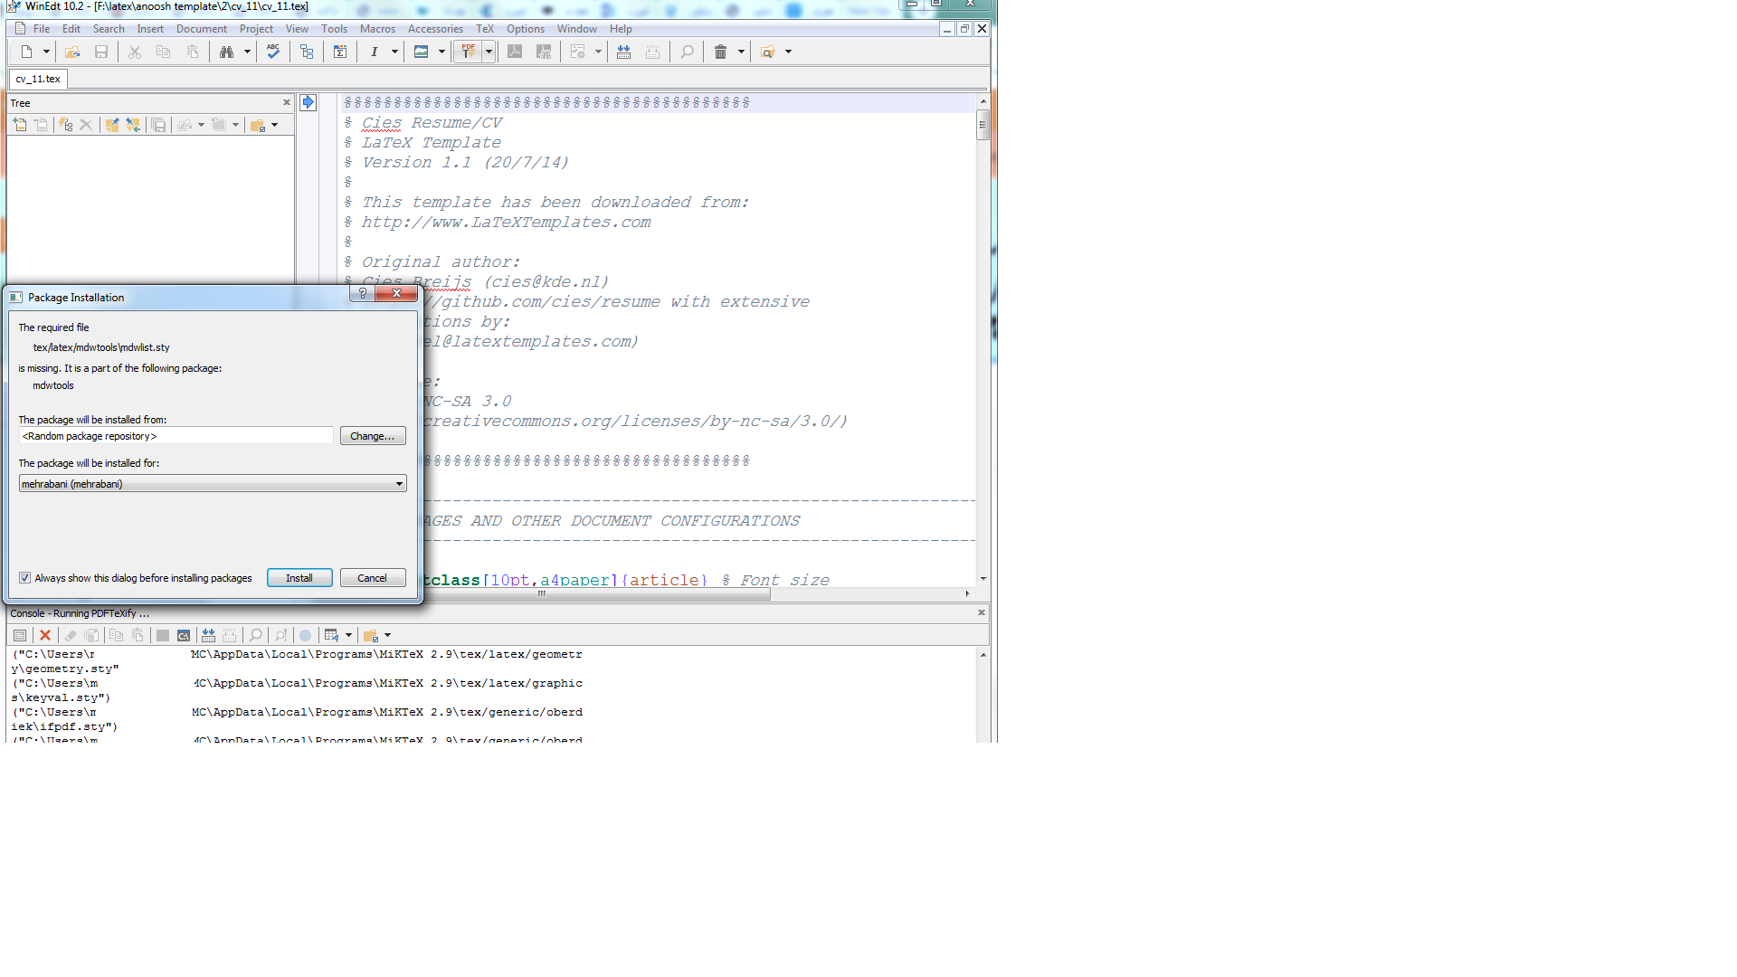Expand the Tree panel folder dropdown arrow

click(x=274, y=125)
